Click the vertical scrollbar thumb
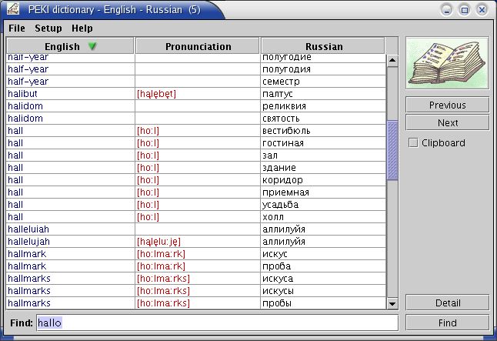This screenshot has height=341, width=497. 392,150
